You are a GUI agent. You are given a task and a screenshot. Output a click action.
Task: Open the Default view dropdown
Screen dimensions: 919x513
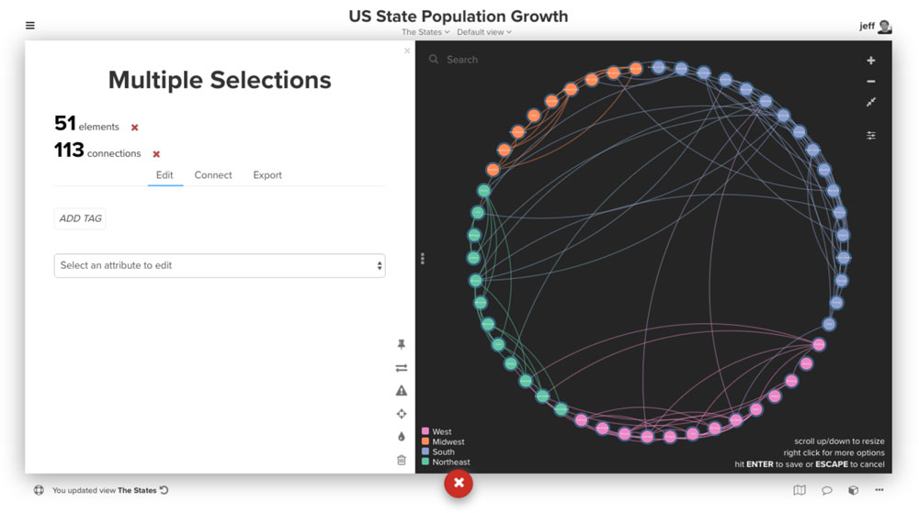[484, 32]
